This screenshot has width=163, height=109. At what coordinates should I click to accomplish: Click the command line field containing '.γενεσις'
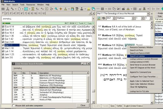pos(47,19)
